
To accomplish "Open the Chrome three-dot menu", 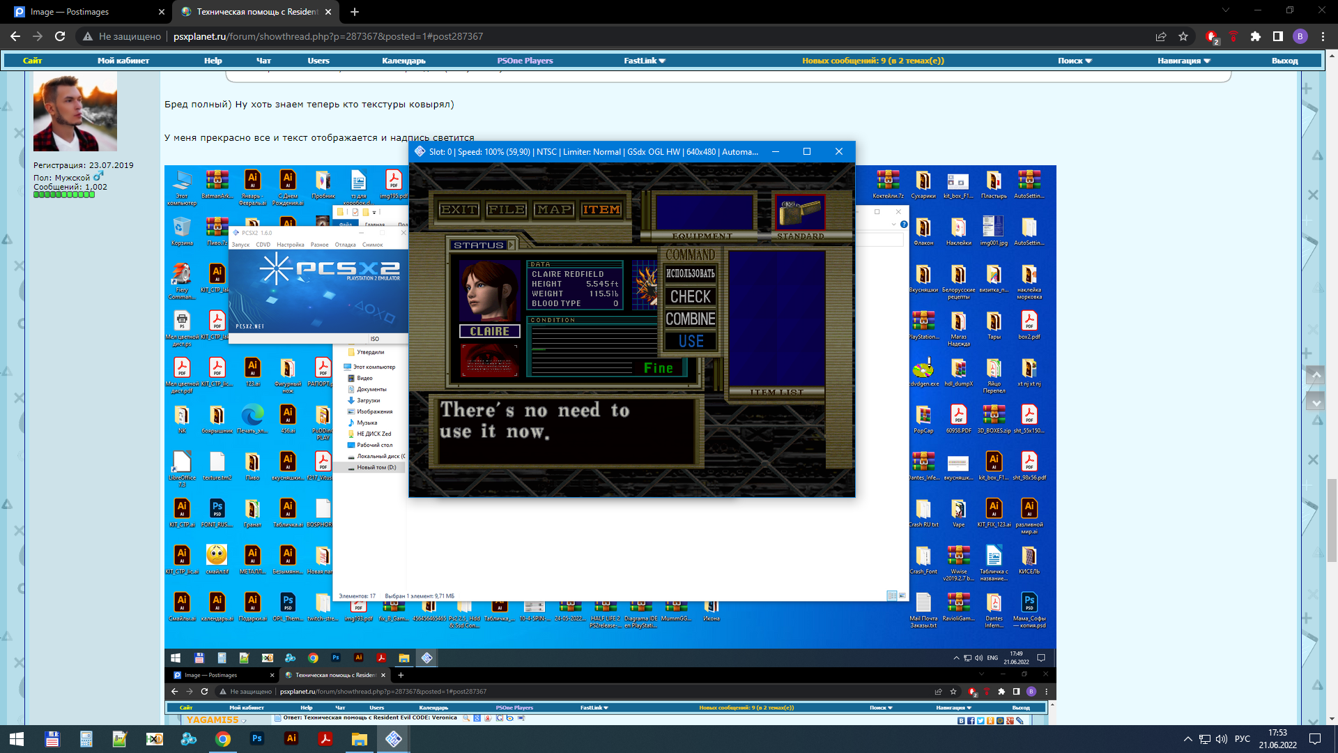I will coord(1323,36).
